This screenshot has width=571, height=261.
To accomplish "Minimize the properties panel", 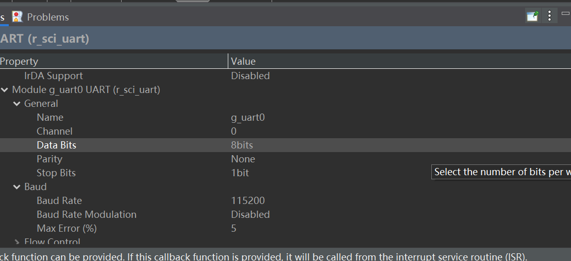I will coord(565,13).
